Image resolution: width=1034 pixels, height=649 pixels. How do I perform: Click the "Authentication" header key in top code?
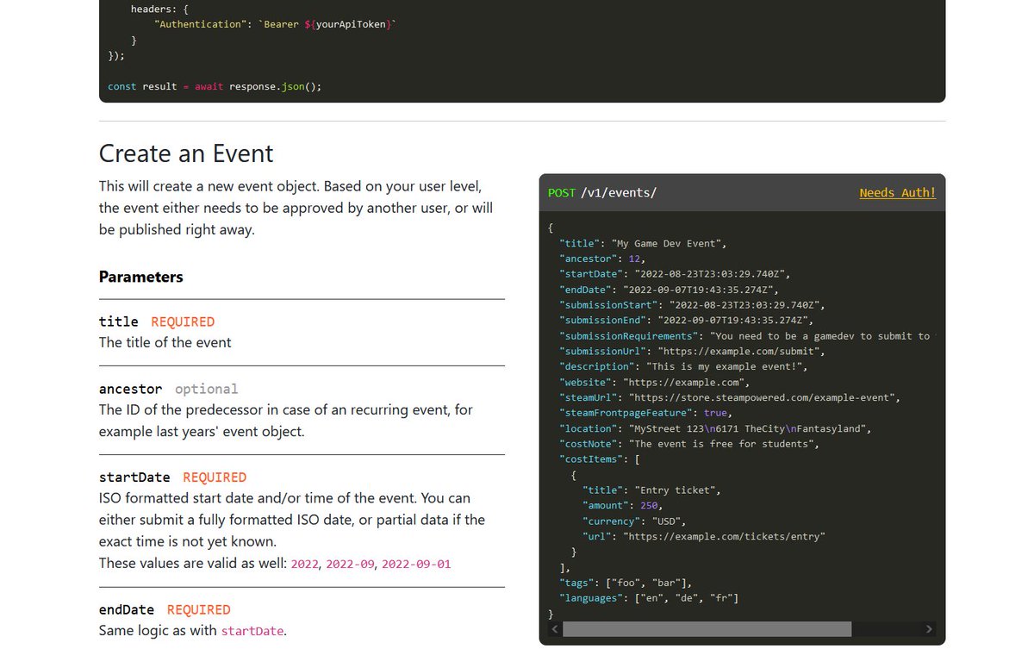point(200,24)
